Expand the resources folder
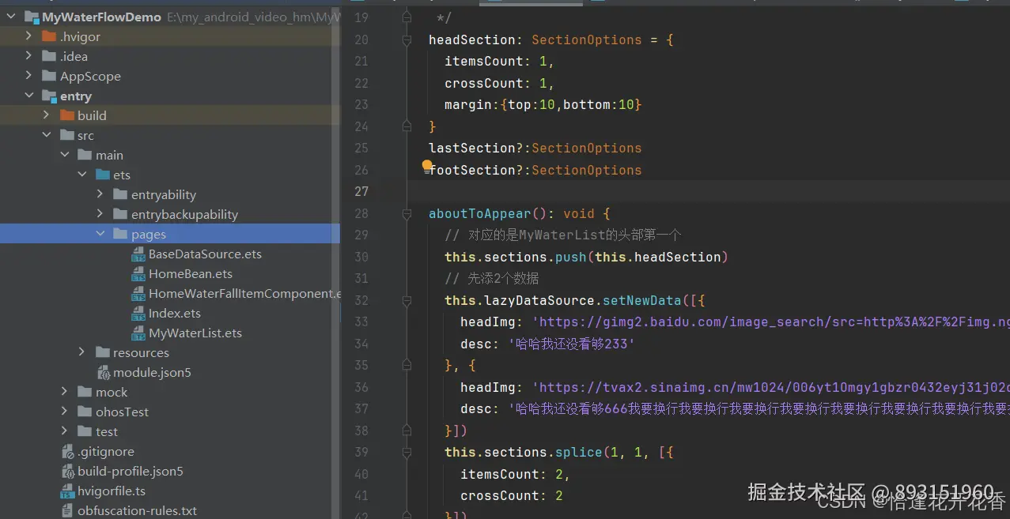1010x519 pixels. [x=82, y=352]
